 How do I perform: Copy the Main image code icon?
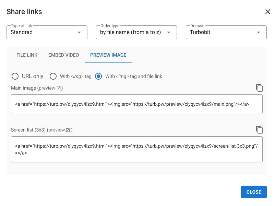coord(259,88)
